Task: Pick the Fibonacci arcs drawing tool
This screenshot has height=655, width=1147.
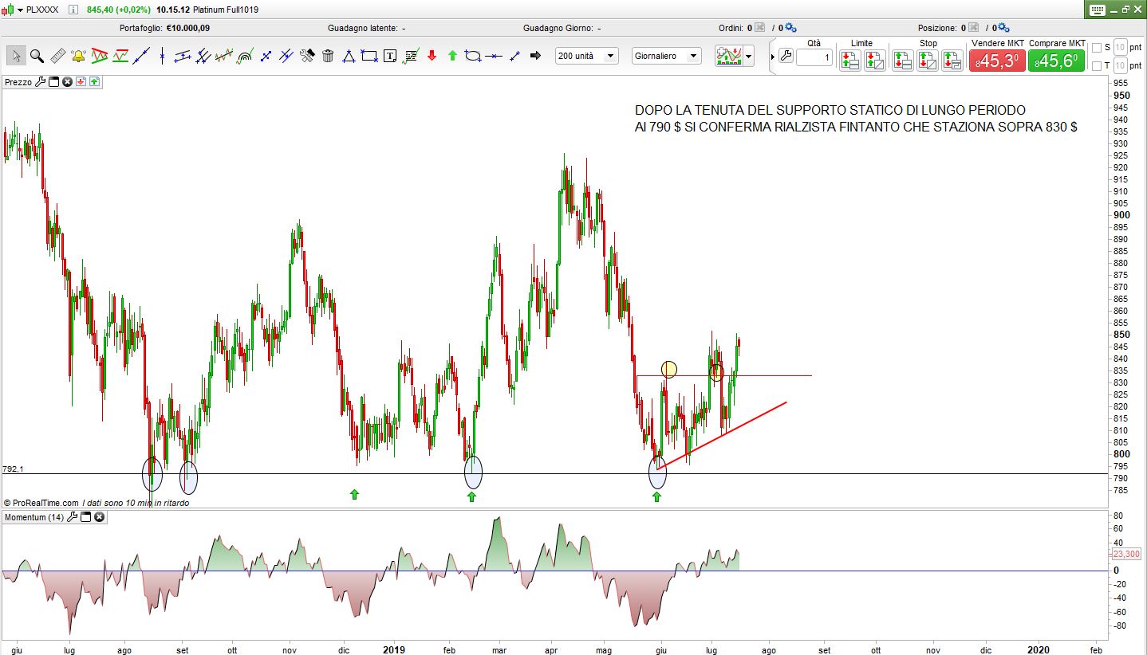Action: (x=245, y=56)
